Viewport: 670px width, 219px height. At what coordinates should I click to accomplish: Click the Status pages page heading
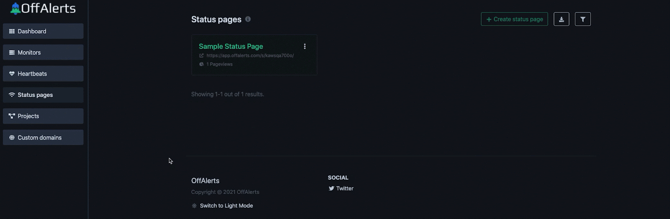(216, 19)
